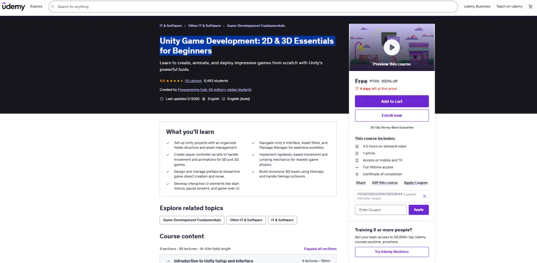Remove the applied coupon with X icon

[424, 196]
